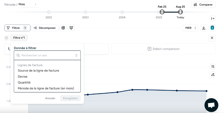The height and width of the screenshot is (113, 223).
Task: Click the teal clipboard add icon
Action: pos(212,28)
